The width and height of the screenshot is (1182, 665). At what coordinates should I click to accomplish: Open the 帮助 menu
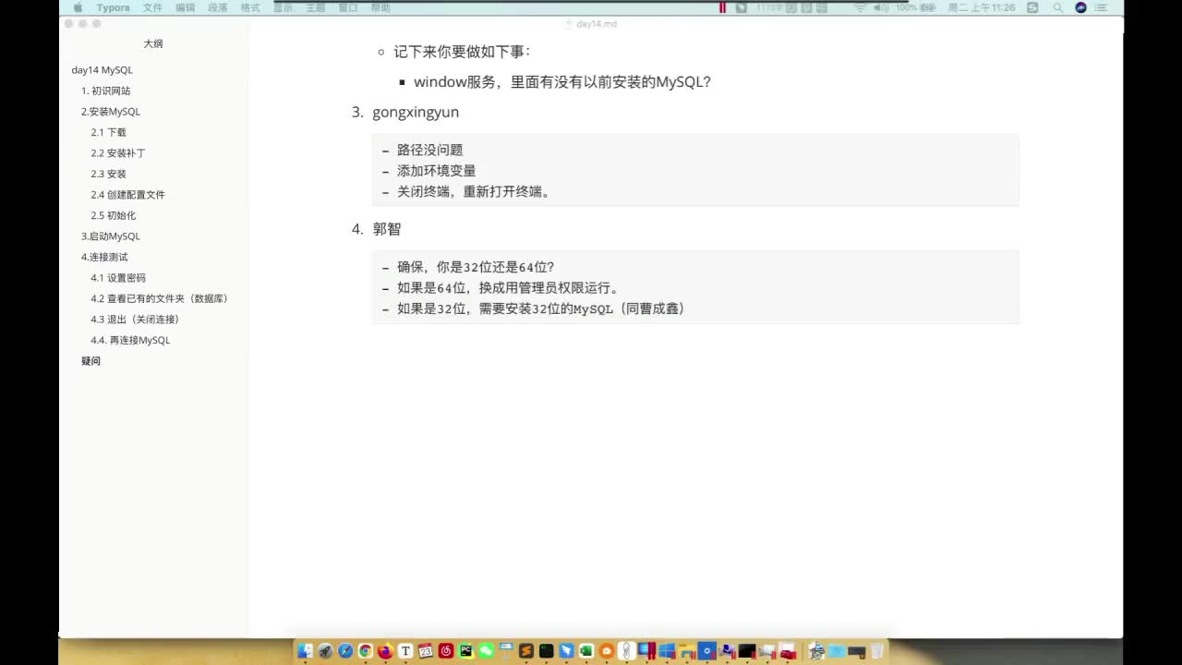380,7
